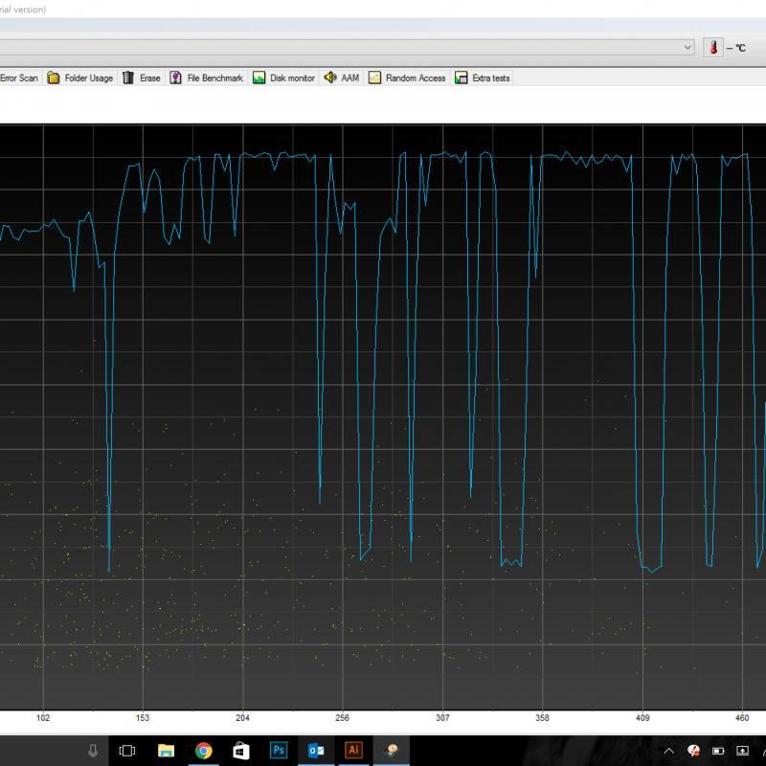Image resolution: width=766 pixels, height=766 pixels.
Task: Switch to Illustrator in the taskbar
Action: [x=353, y=751]
